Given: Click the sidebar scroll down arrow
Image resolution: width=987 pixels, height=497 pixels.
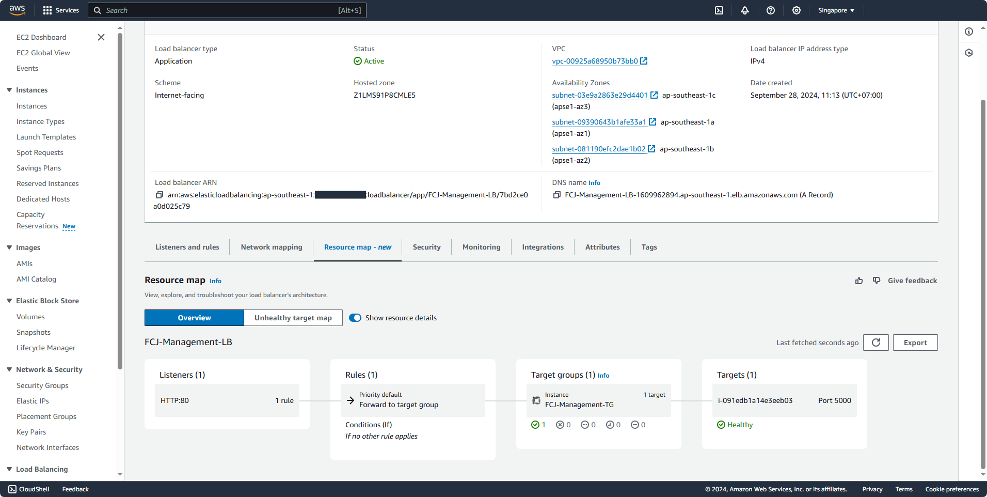Looking at the screenshot, I should pos(120,474).
